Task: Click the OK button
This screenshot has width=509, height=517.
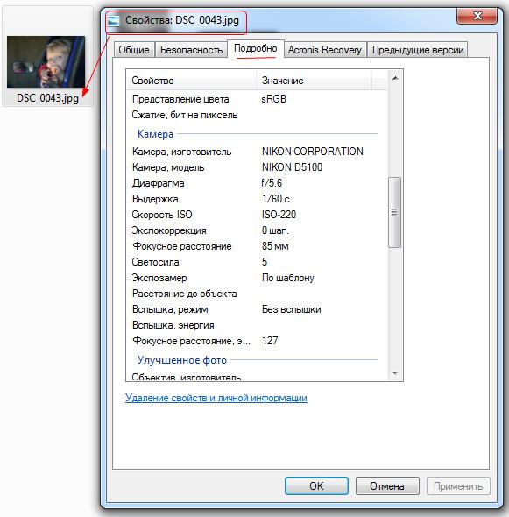Action: tap(316, 485)
